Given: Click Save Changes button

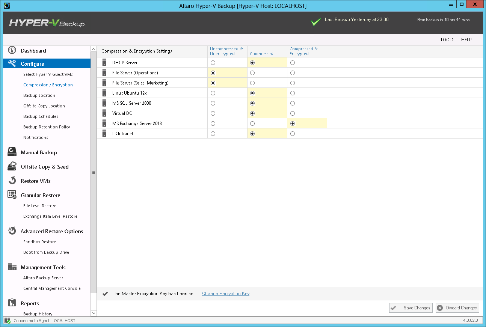Looking at the screenshot, I should point(411,308).
